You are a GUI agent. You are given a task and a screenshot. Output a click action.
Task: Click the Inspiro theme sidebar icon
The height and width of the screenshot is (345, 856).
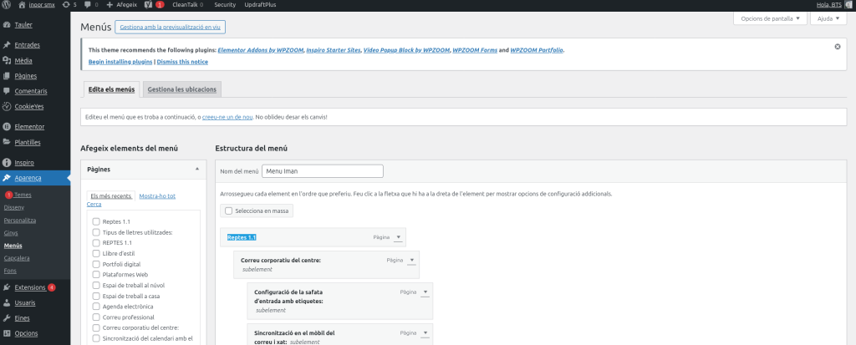click(x=7, y=163)
